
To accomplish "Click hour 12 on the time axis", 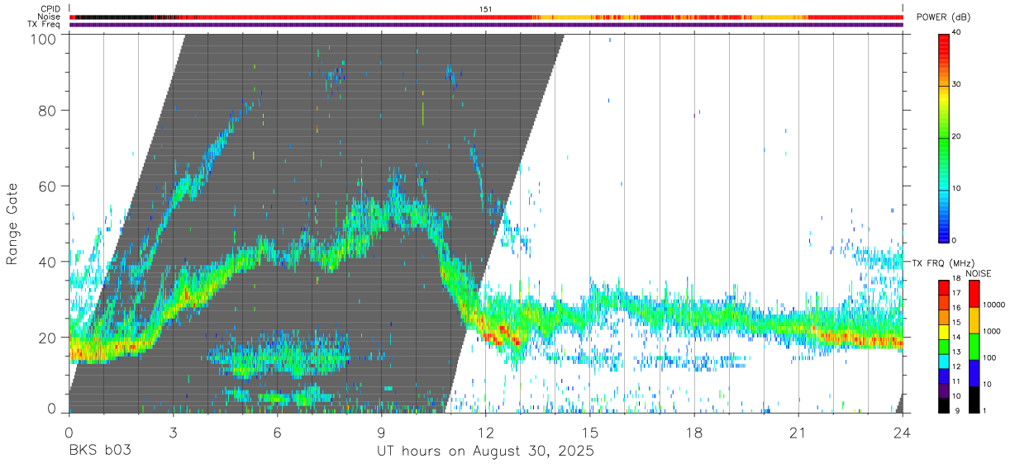I will (x=486, y=433).
